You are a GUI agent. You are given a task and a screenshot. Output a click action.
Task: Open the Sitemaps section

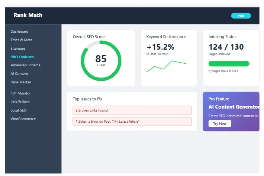18,49
